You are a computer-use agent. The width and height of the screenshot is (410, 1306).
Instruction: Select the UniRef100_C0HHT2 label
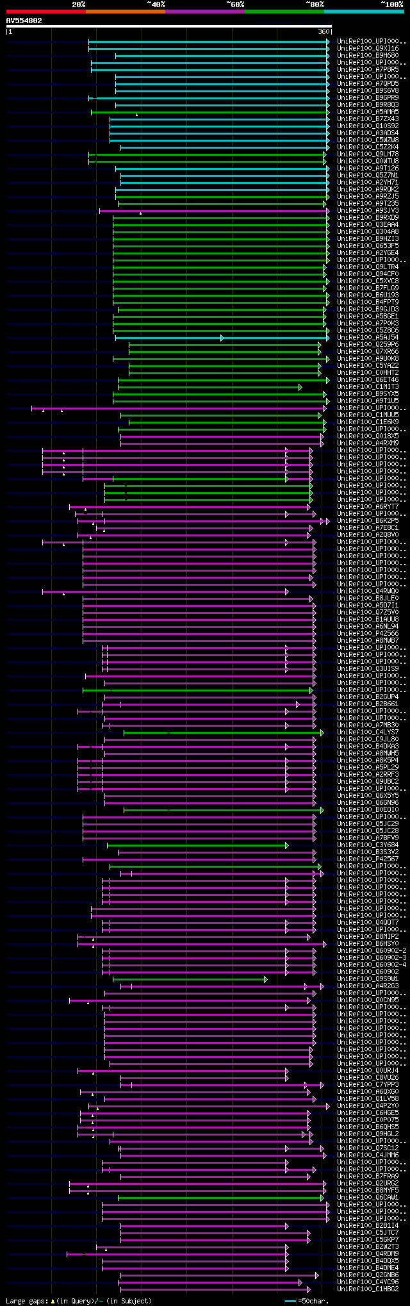click(368, 372)
